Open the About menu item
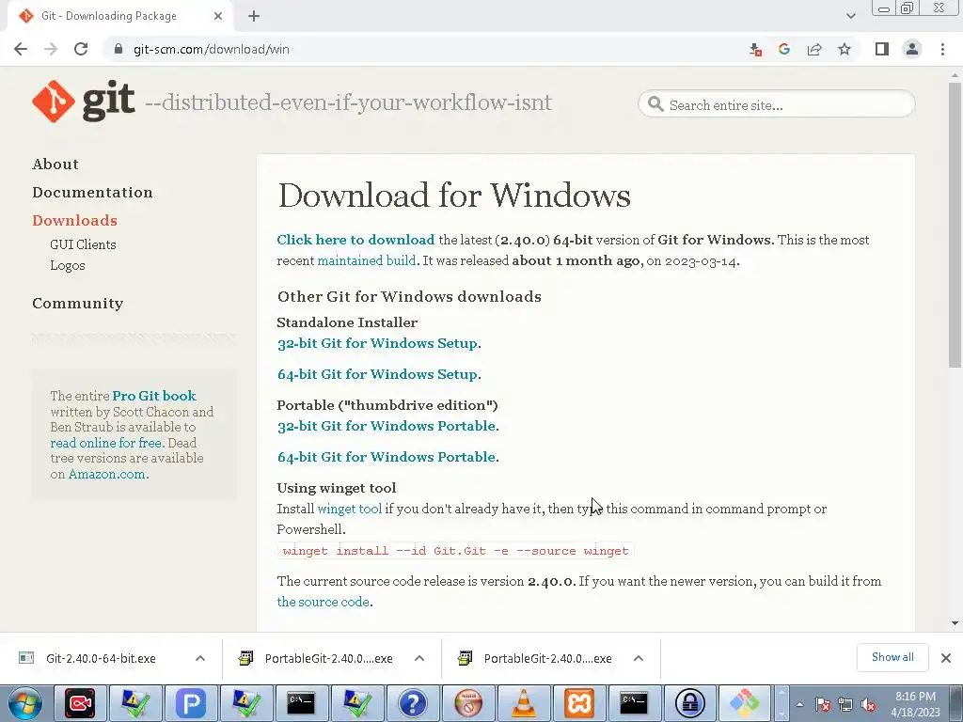Viewport: 963px width, 722px height. pos(55,164)
